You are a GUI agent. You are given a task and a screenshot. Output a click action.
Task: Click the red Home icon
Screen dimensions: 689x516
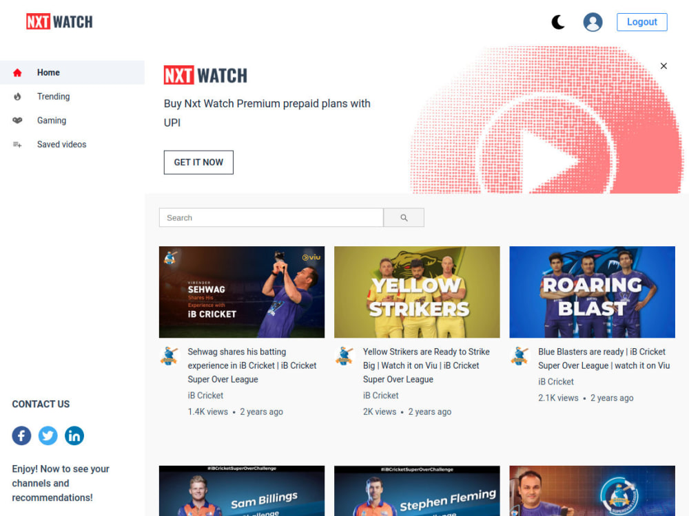coord(17,72)
